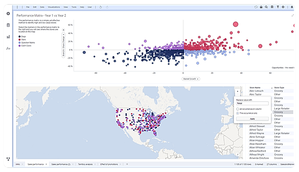Click the filter funnel icon in toolbar

coord(278,7)
